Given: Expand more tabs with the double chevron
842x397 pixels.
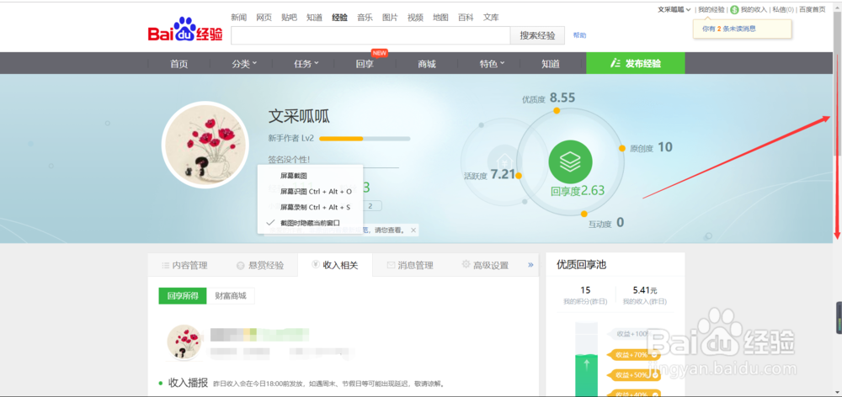Looking at the screenshot, I should [530, 264].
